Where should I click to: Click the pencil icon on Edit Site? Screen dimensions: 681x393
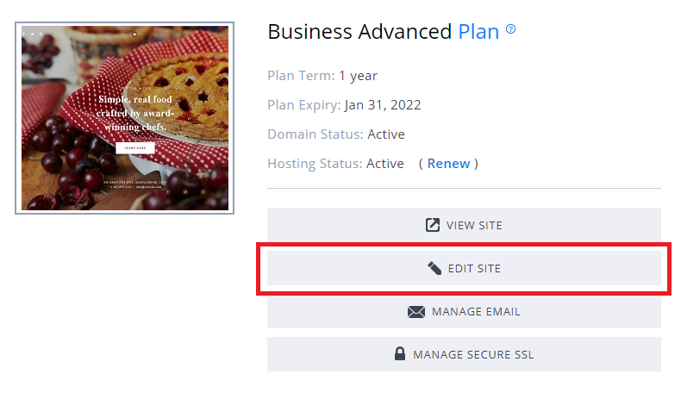(x=434, y=269)
